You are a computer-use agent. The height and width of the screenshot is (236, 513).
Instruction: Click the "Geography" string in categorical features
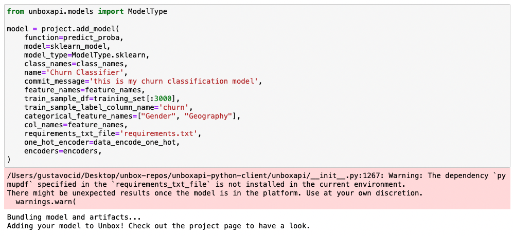click(208, 116)
